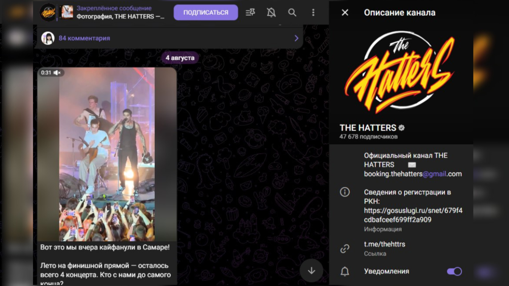The width and height of the screenshot is (509, 286).
Task: Open the gosuslugi.ru registration link
Action: click(x=413, y=215)
